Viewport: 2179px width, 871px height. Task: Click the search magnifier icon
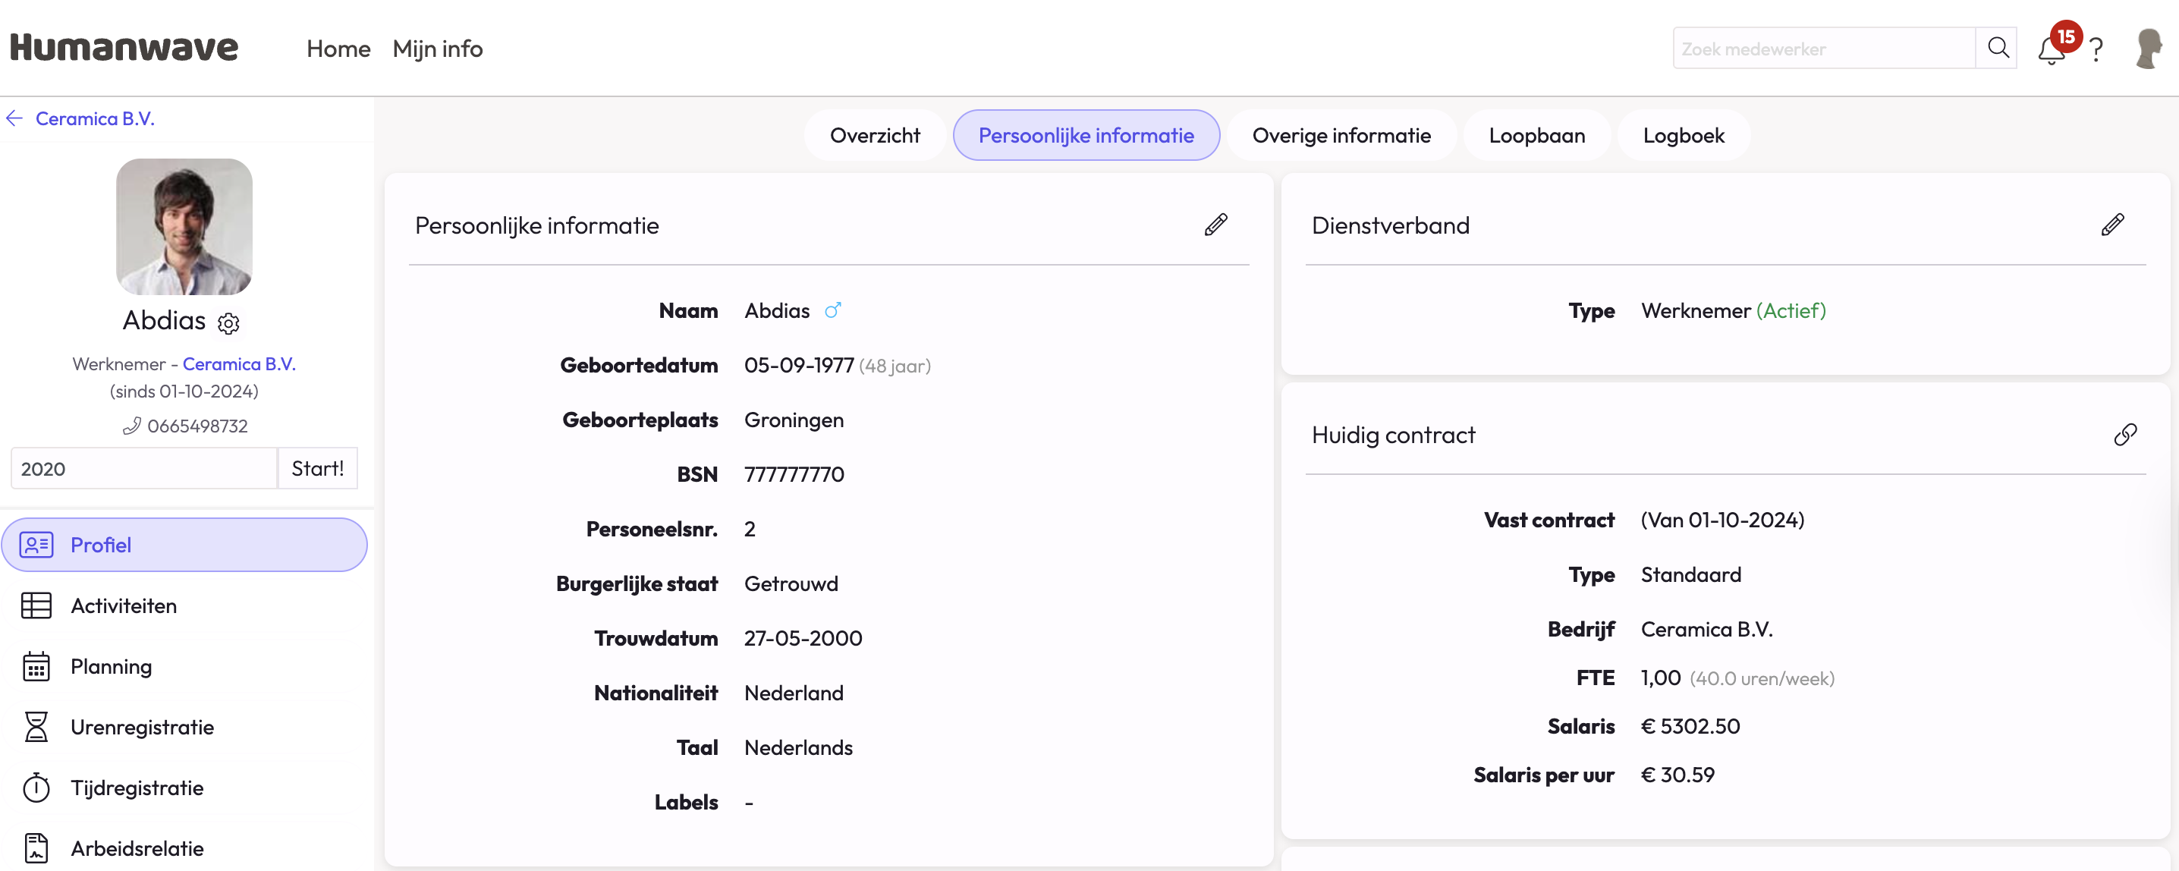coord(1998,49)
